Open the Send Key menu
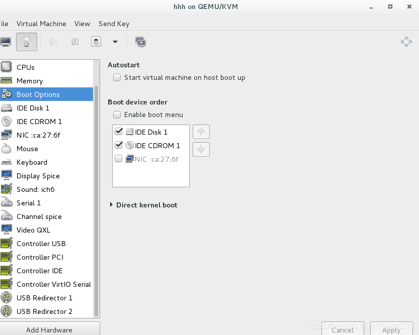The height and width of the screenshot is (335, 419). click(114, 24)
